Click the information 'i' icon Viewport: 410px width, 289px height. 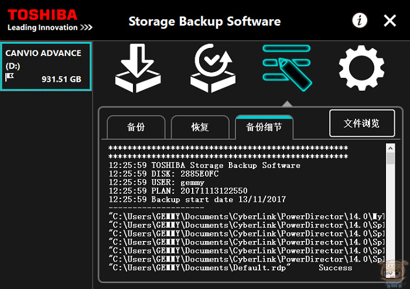click(360, 20)
